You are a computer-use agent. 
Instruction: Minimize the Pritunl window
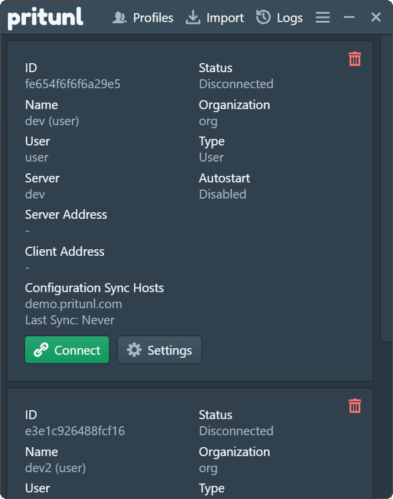[x=349, y=17]
